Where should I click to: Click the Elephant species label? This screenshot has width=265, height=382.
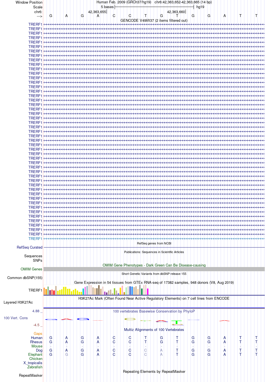[x=35, y=354]
